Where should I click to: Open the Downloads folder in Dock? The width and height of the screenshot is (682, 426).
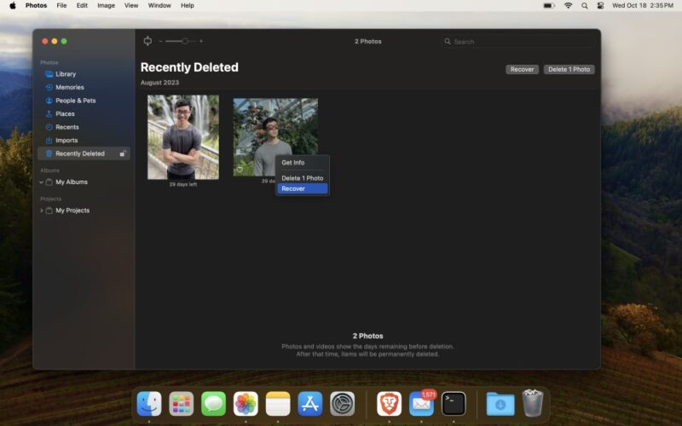pos(500,403)
